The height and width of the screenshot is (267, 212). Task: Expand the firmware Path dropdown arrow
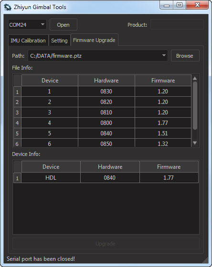pos(164,55)
